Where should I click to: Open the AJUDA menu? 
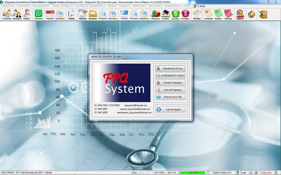(187, 6)
